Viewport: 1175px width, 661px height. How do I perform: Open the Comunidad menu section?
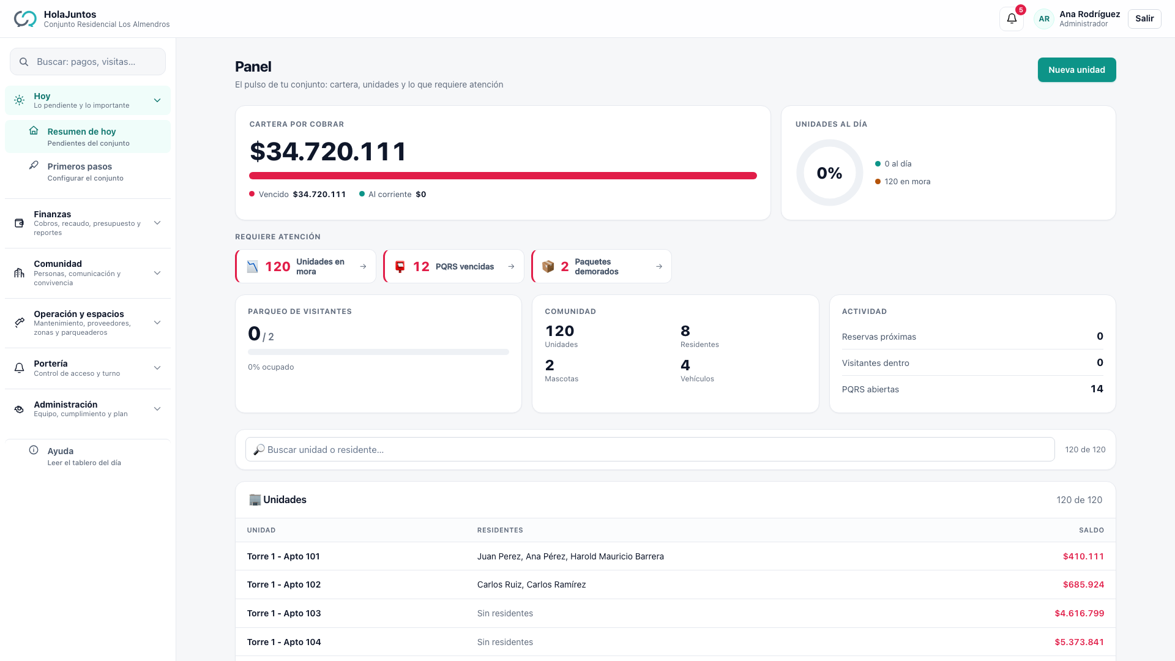click(x=88, y=273)
